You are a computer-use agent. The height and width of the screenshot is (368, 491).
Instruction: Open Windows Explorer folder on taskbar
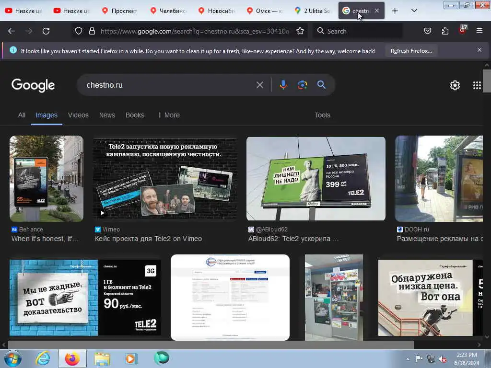point(102,359)
